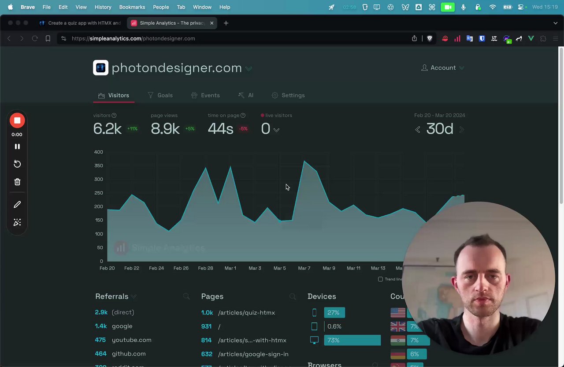Delete the recording with the trash icon
564x367 pixels.
click(17, 182)
